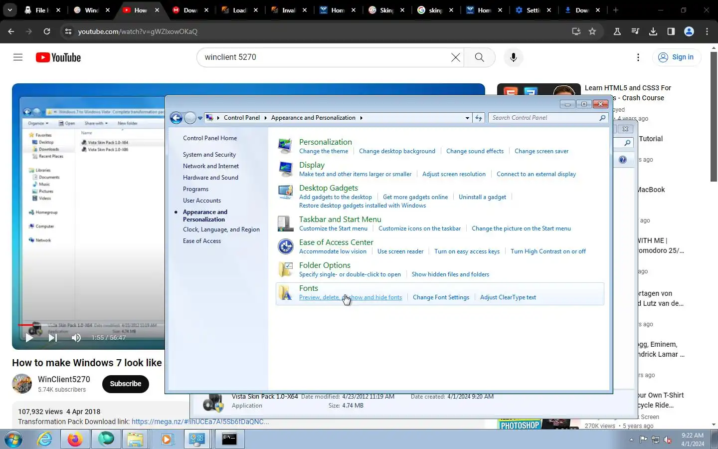Image resolution: width=718 pixels, height=449 pixels.
Task: Clear the YouTube search text with X
Action: coord(456,57)
